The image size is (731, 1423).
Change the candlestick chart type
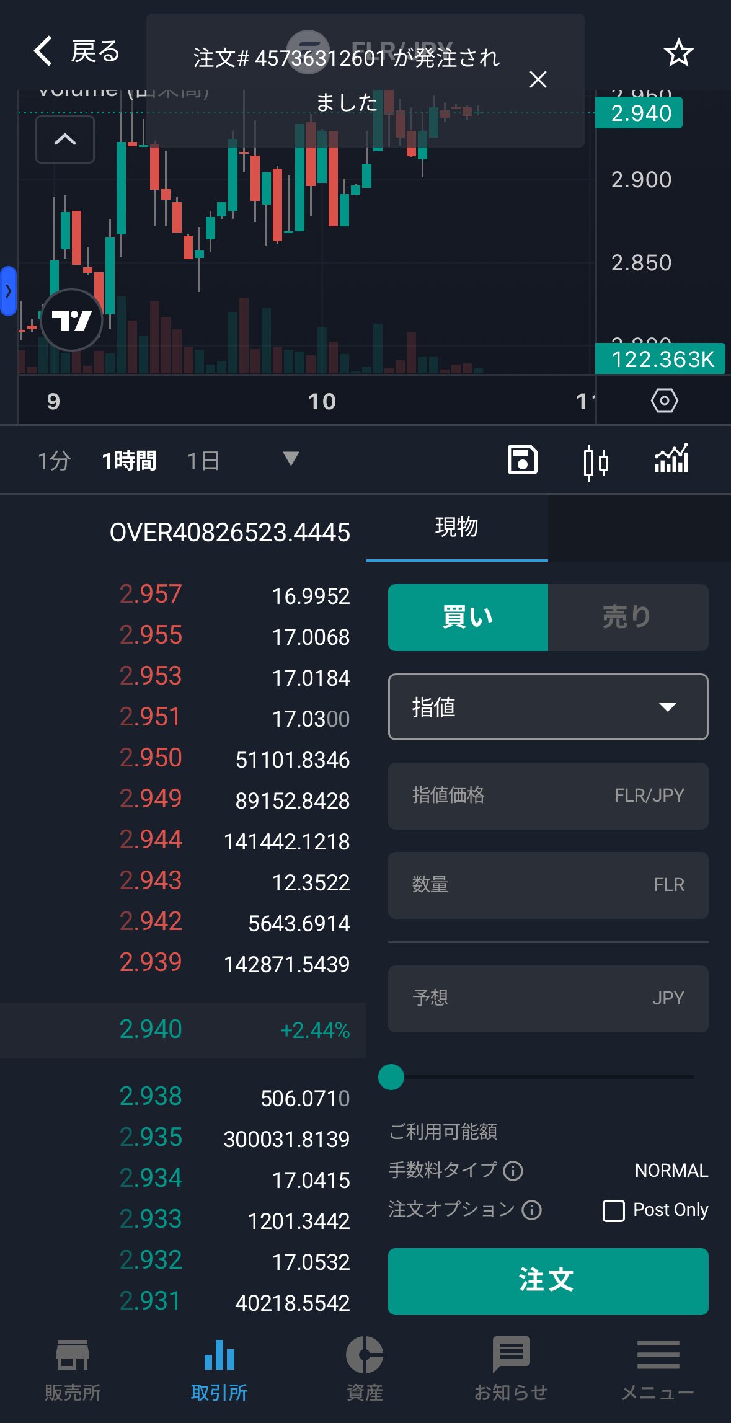click(596, 461)
